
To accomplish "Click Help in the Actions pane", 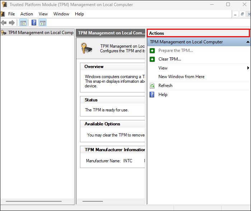I will pyautogui.click(x=163, y=95).
